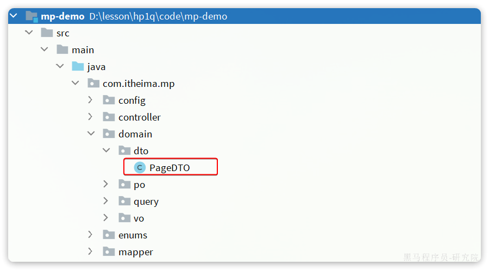Click the config package folder icon
Image resolution: width=489 pixels, height=271 pixels.
[109, 100]
